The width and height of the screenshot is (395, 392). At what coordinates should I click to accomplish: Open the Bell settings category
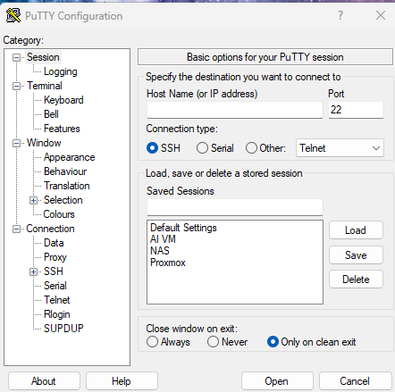pos(51,114)
